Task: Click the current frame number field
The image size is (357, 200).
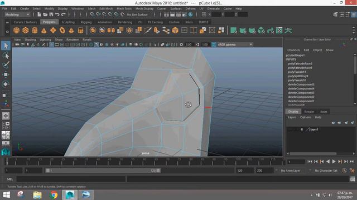Action: click(296, 162)
